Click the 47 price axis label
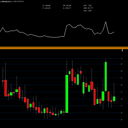 (122, 92)
